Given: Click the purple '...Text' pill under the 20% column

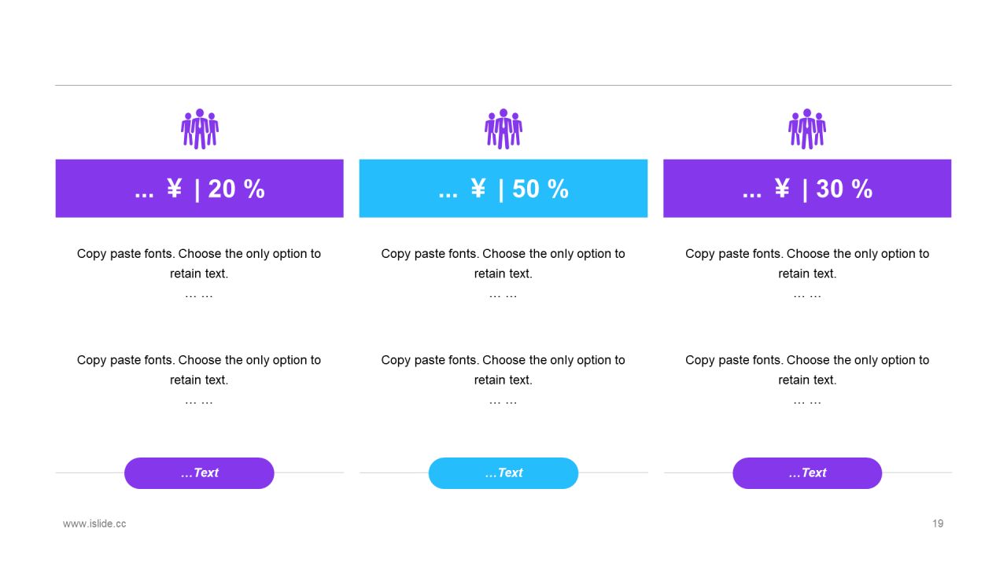Looking at the screenshot, I should click(199, 473).
